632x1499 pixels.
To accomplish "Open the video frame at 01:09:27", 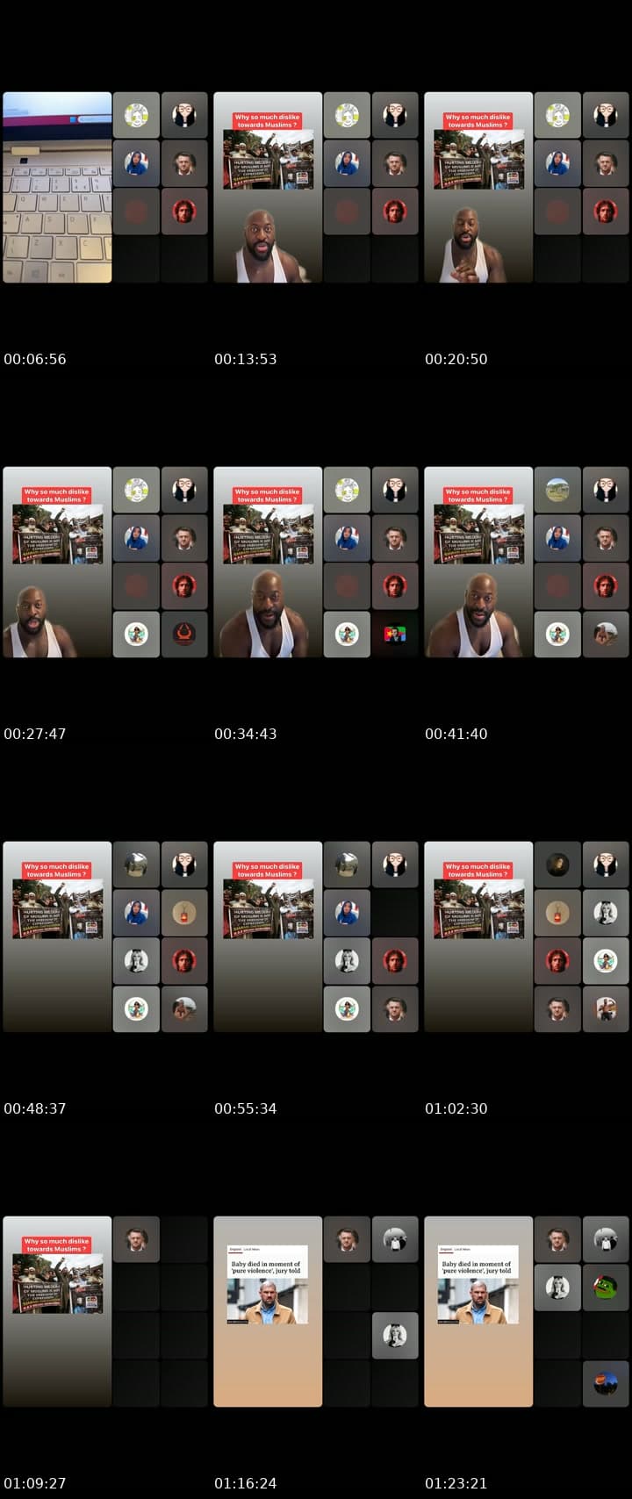I will [x=105, y=1311].
